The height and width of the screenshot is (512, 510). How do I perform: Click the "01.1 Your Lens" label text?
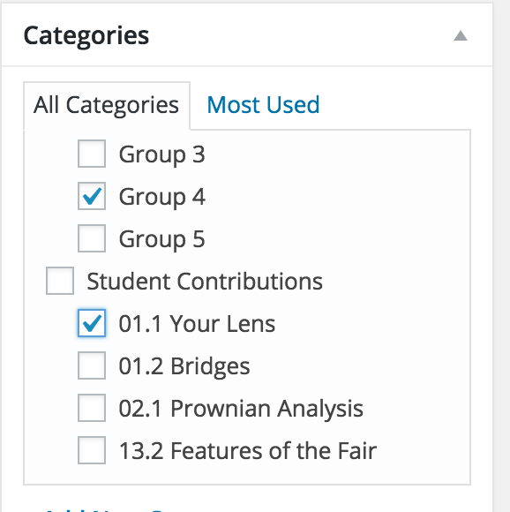197,324
